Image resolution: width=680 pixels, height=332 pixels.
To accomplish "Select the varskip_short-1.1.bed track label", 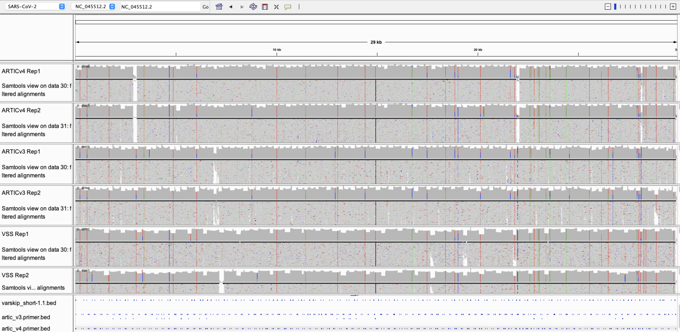I will click(29, 303).
